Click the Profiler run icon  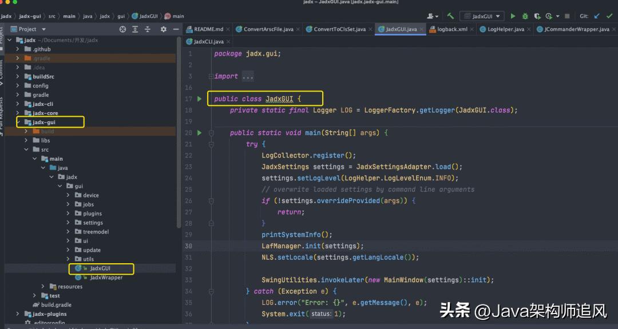(x=549, y=16)
